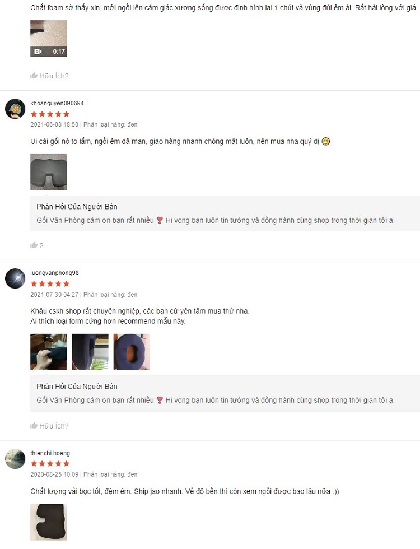Open luongvanphong98's profile avatar
The image size is (420, 549).
click(x=15, y=279)
